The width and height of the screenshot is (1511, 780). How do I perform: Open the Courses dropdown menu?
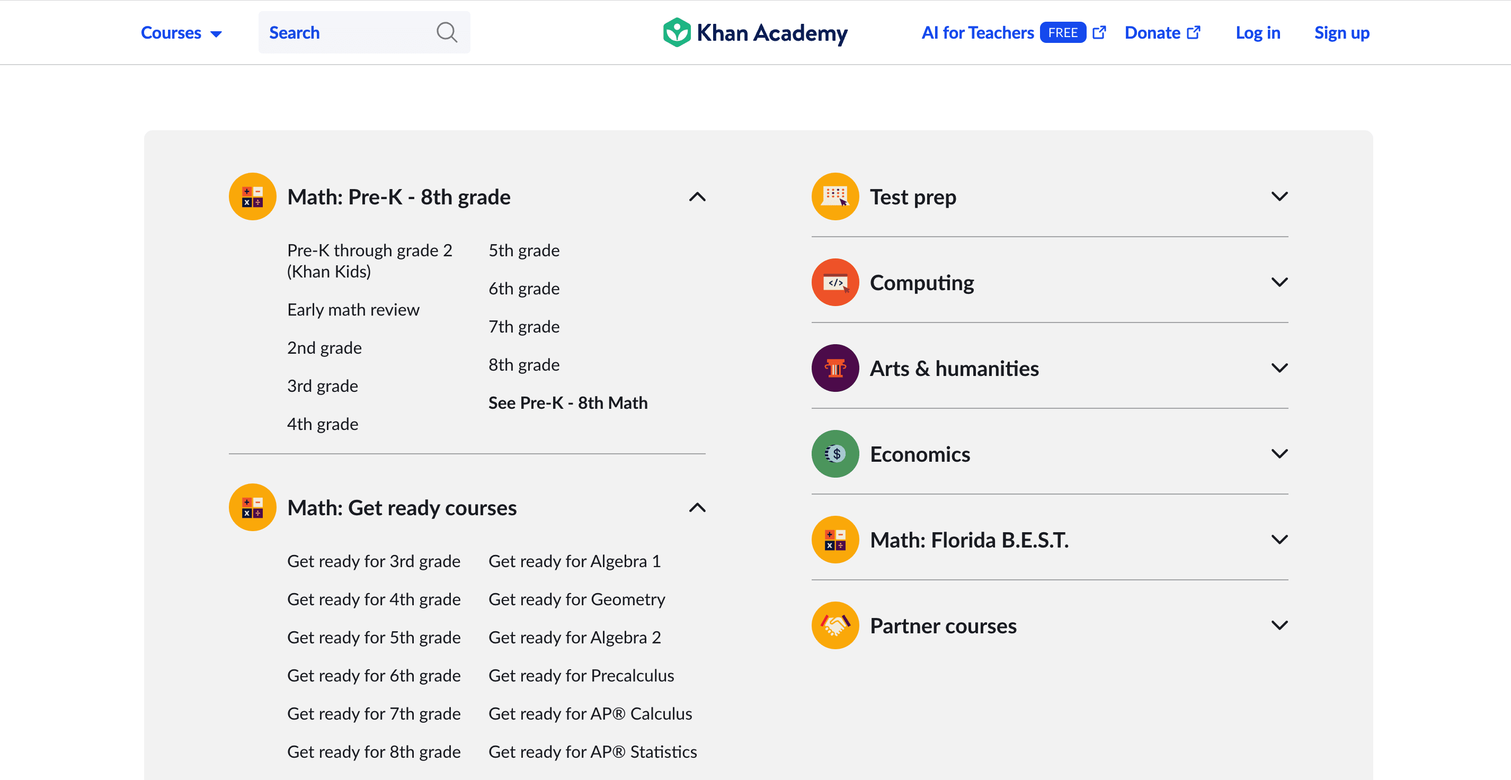(x=181, y=33)
